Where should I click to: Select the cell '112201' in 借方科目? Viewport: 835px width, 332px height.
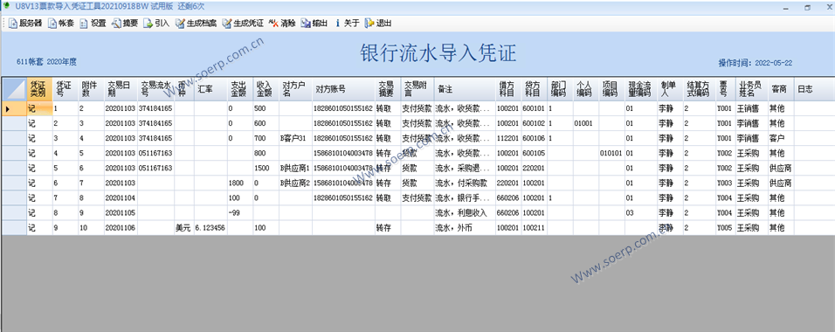click(x=508, y=138)
